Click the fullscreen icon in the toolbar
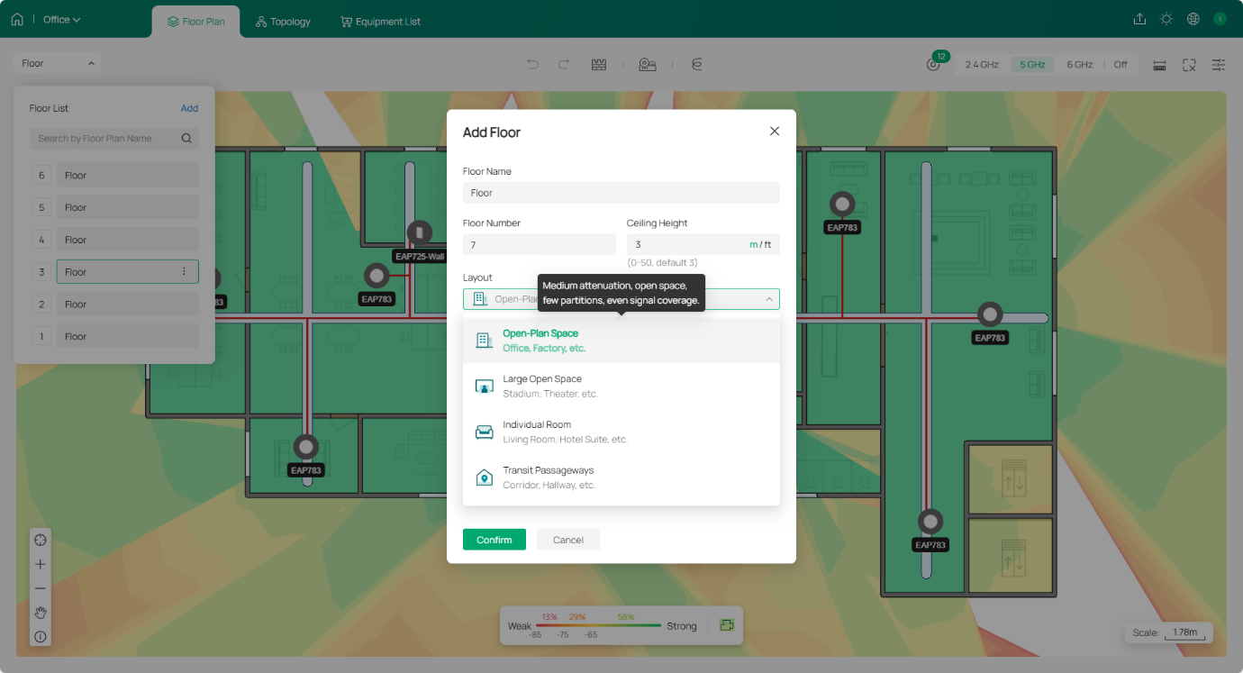1243x673 pixels. pyautogui.click(x=1189, y=65)
